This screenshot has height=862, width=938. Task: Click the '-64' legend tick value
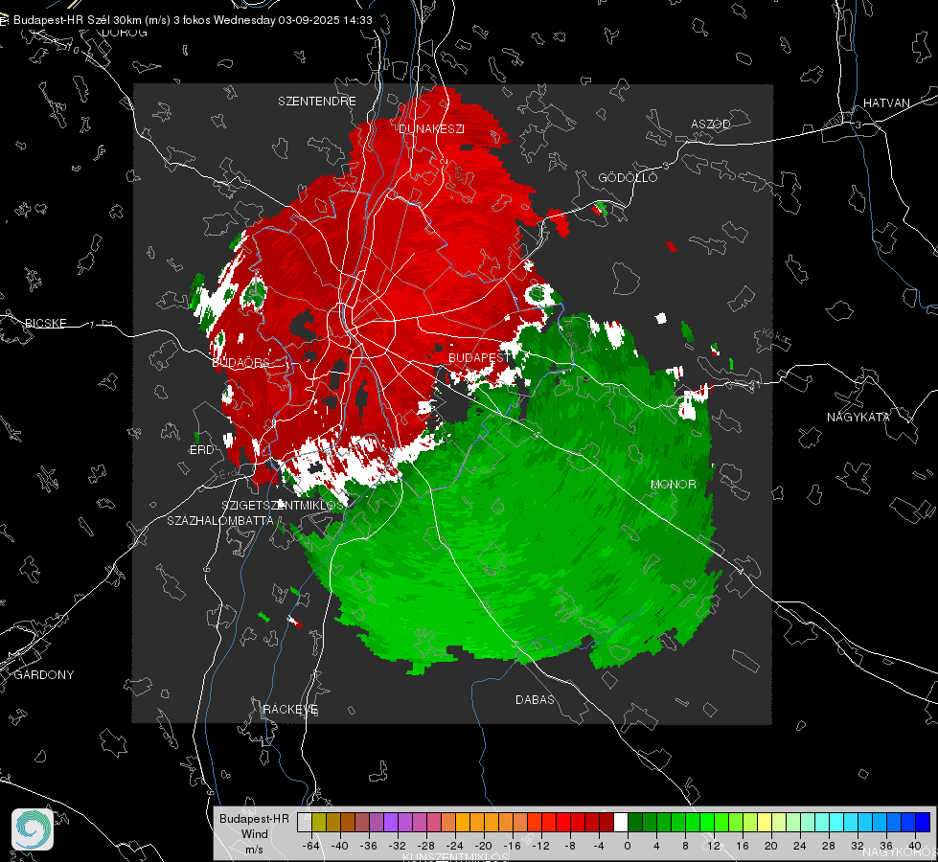click(x=311, y=846)
